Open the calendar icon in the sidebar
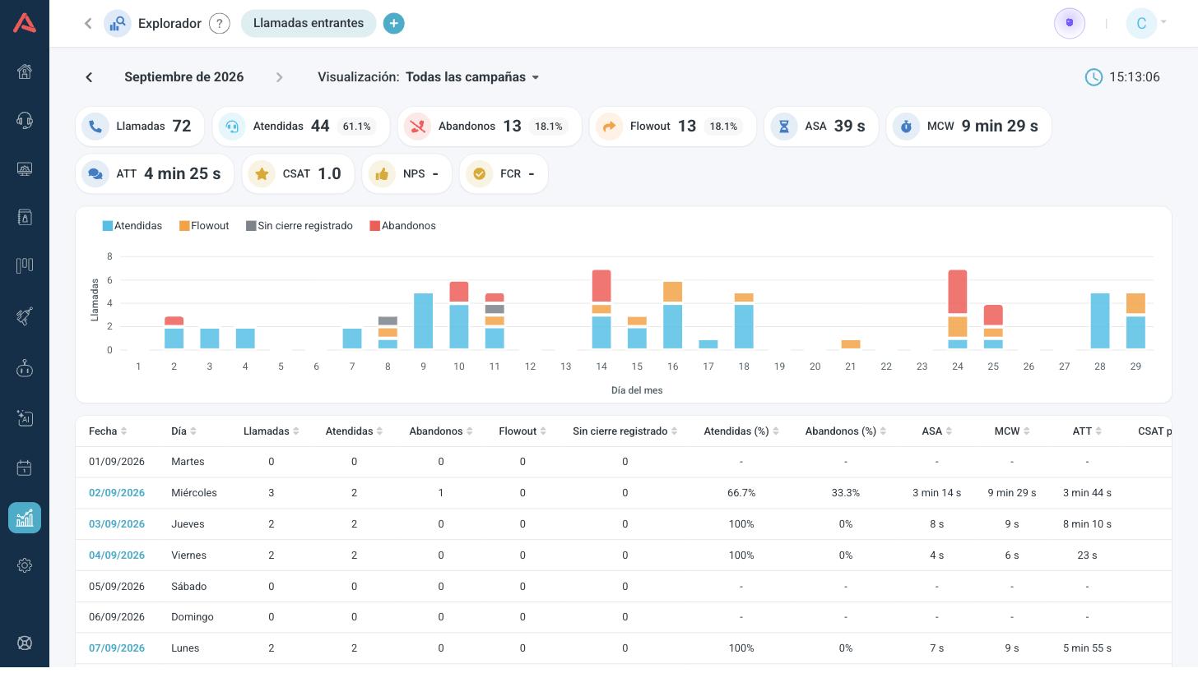 (x=25, y=468)
